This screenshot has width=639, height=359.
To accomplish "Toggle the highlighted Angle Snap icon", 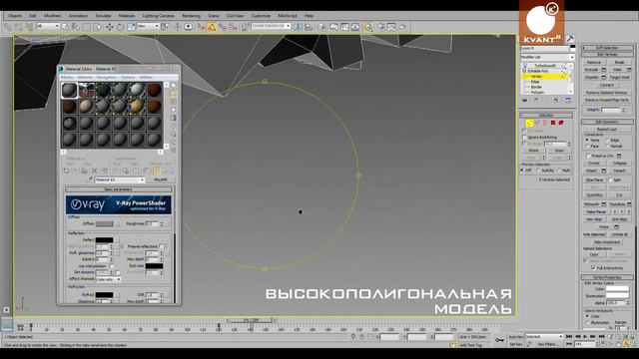I will [212, 27].
